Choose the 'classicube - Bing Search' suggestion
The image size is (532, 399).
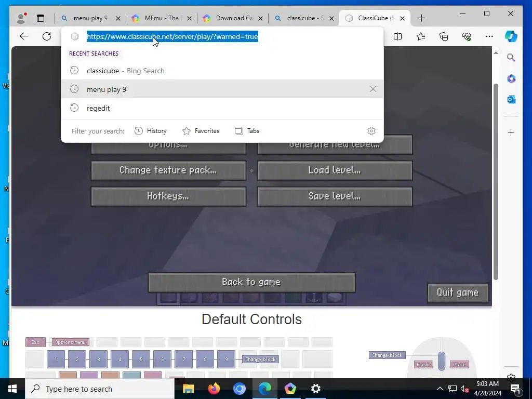point(222,71)
